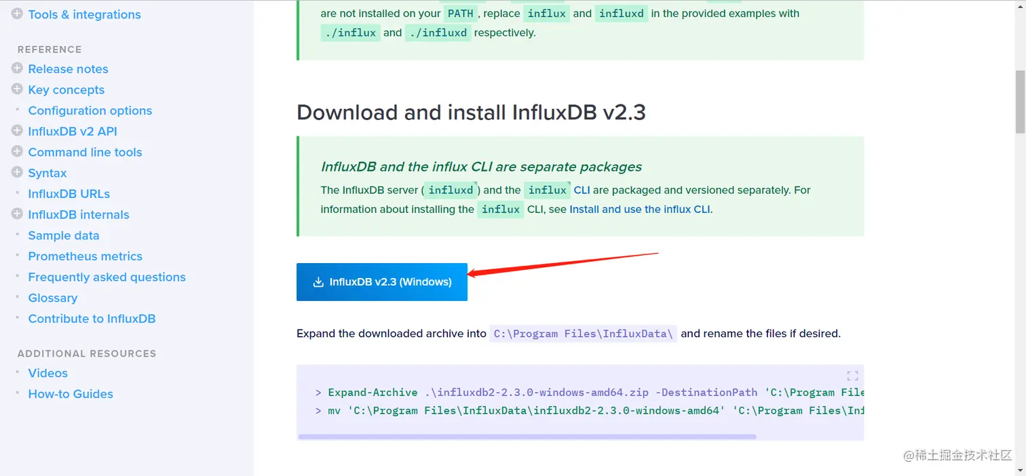Image resolution: width=1026 pixels, height=476 pixels.
Task: Click the C:\Program Files\InfluxData\ path code
Action: click(x=584, y=334)
